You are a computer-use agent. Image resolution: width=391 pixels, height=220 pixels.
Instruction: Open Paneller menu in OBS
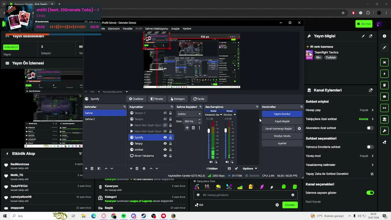click(128, 29)
